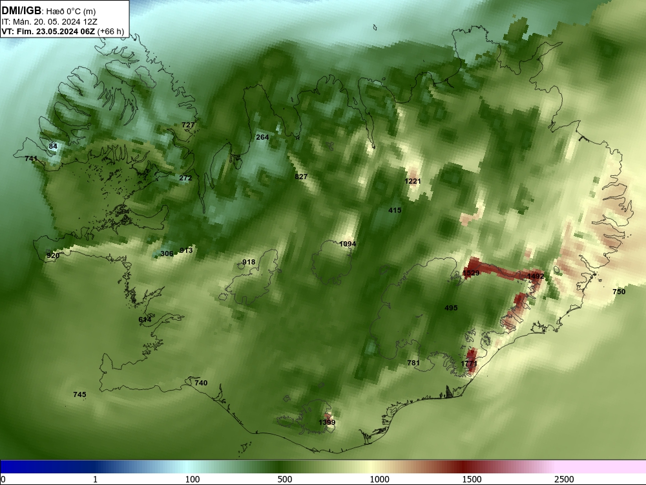
Task: Click legend tick label 2500
Action: (x=564, y=479)
